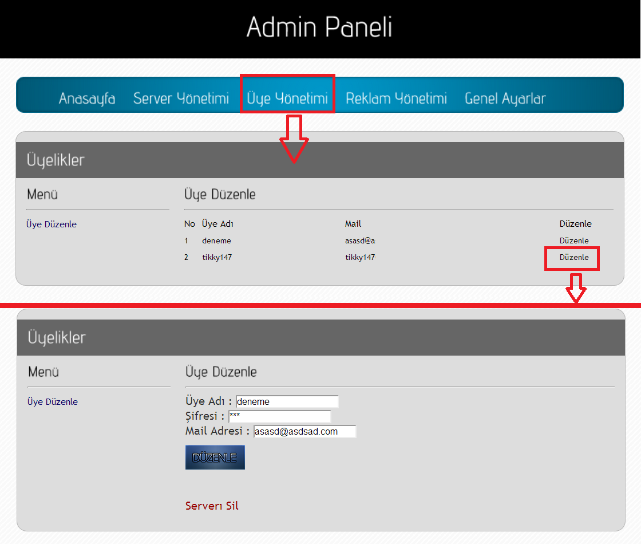Click the Admin Paneli header title
641x544 pixels.
tap(319, 27)
